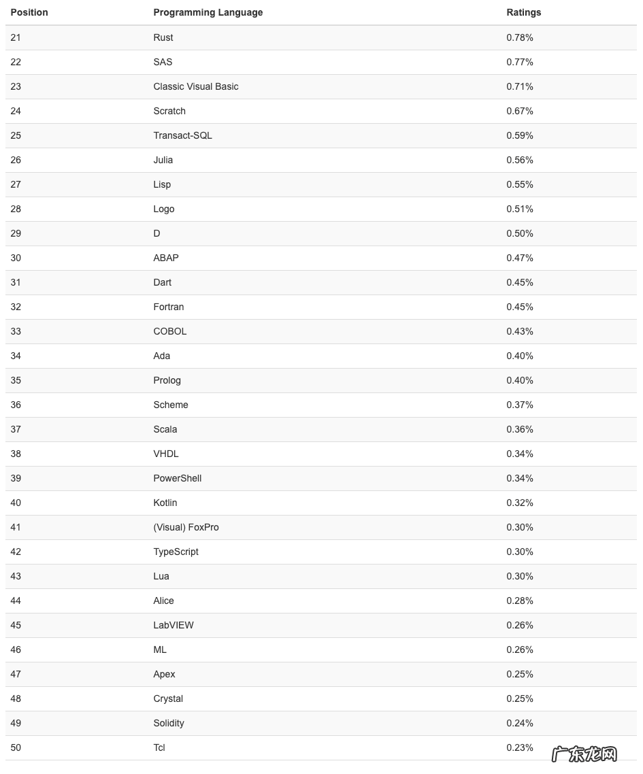643x774 pixels.
Task: Click the TypeScript language entry
Action: coord(176,552)
